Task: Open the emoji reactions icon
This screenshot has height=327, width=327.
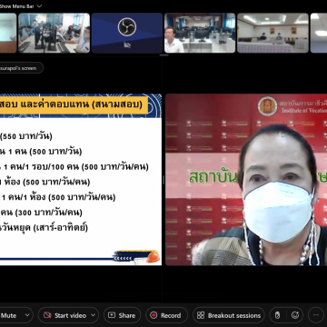Action: pyautogui.click(x=295, y=315)
